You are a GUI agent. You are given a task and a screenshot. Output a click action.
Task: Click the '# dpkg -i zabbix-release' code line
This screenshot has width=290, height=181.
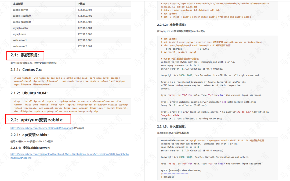point(190,10)
